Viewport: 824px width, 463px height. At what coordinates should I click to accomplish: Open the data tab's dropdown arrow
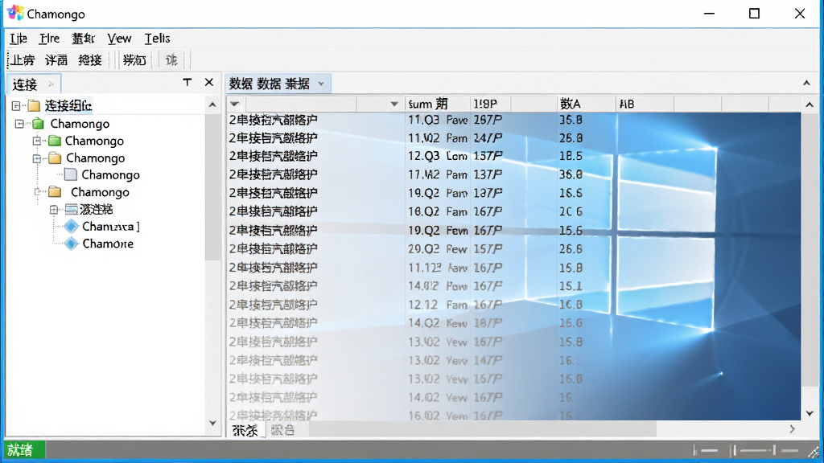click(x=321, y=84)
